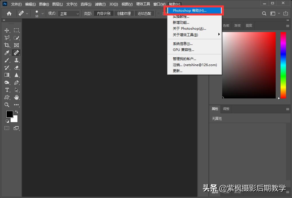
Task: Select the Horizontal Type tool
Action: [x=7, y=90]
